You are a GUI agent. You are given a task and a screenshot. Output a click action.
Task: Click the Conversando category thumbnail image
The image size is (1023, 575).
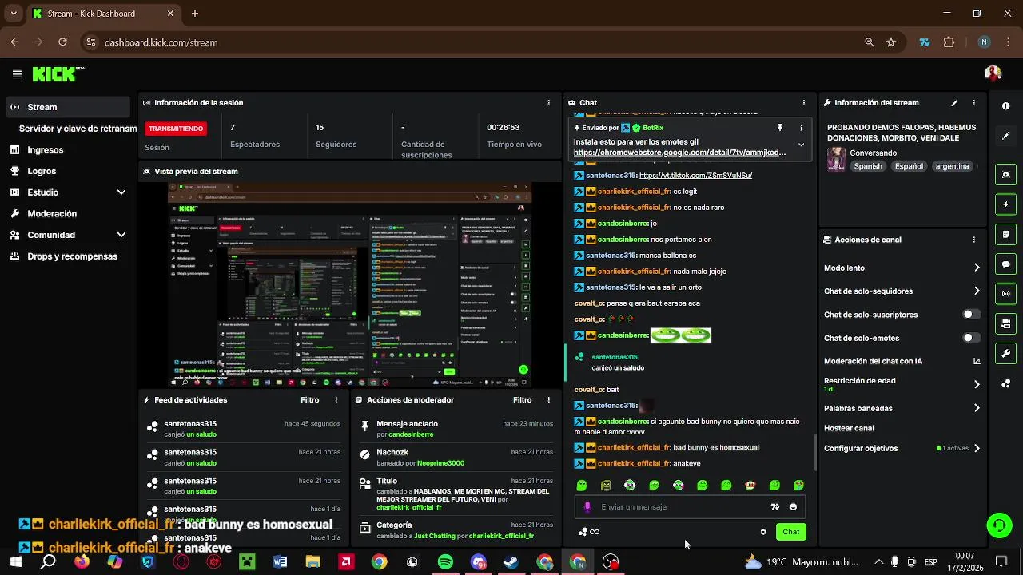(836, 159)
